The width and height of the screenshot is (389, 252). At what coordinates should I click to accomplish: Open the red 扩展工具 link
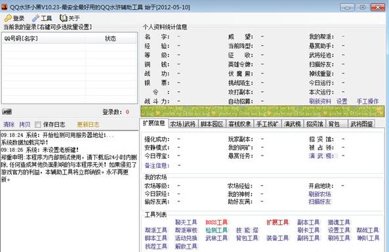[x=277, y=222]
